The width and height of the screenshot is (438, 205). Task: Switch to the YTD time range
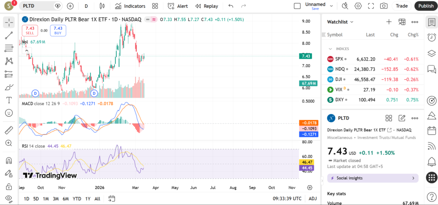(77, 199)
